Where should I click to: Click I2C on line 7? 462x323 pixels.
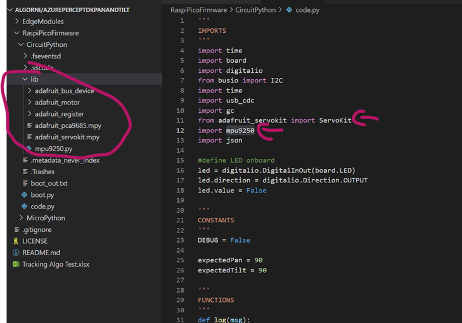click(x=277, y=80)
